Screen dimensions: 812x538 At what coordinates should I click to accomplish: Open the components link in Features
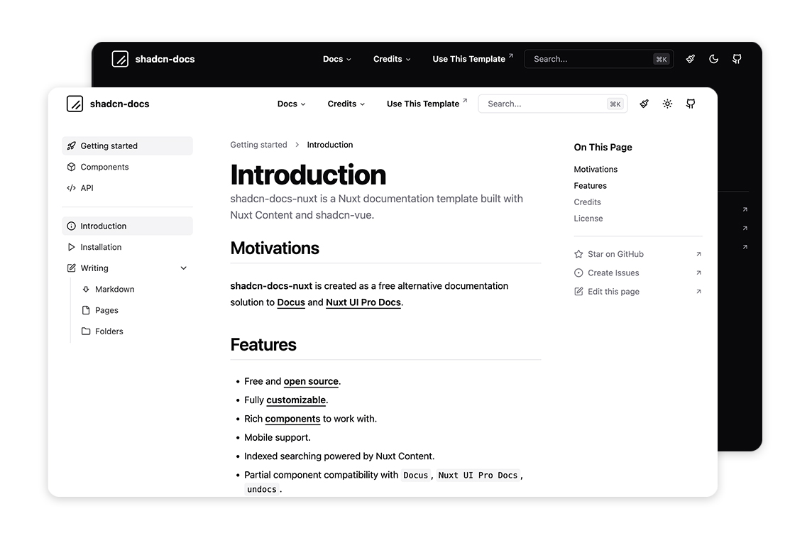pyautogui.click(x=292, y=419)
